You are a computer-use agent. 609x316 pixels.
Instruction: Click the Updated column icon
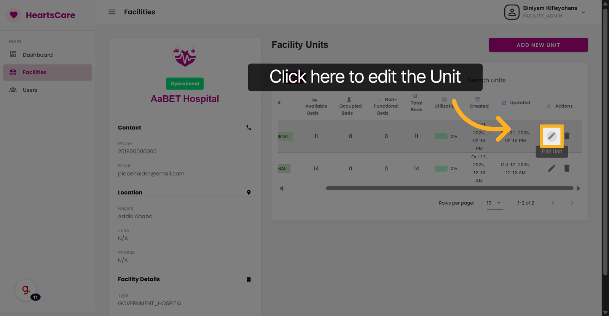(504, 103)
